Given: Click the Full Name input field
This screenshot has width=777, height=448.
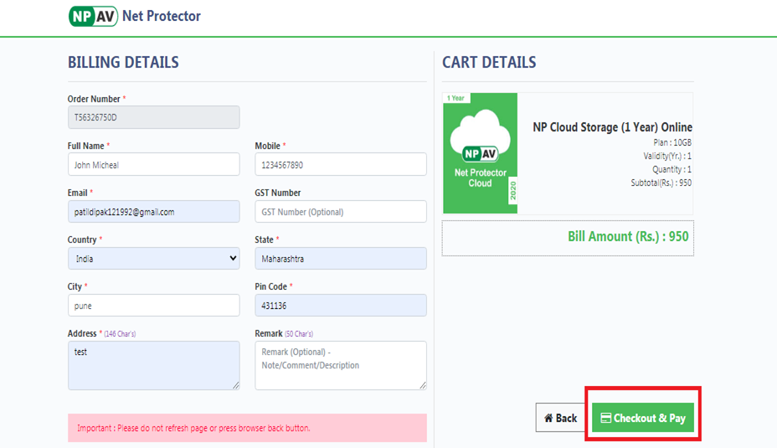Looking at the screenshot, I should (153, 165).
